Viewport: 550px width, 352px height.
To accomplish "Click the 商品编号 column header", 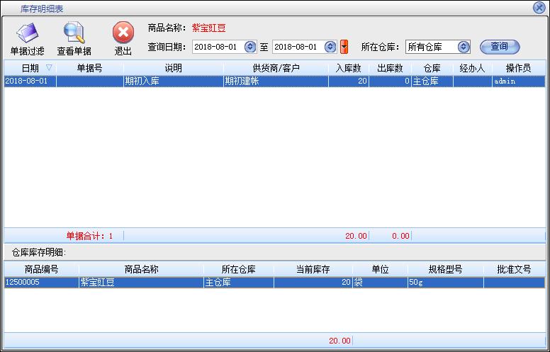I will tap(41, 269).
